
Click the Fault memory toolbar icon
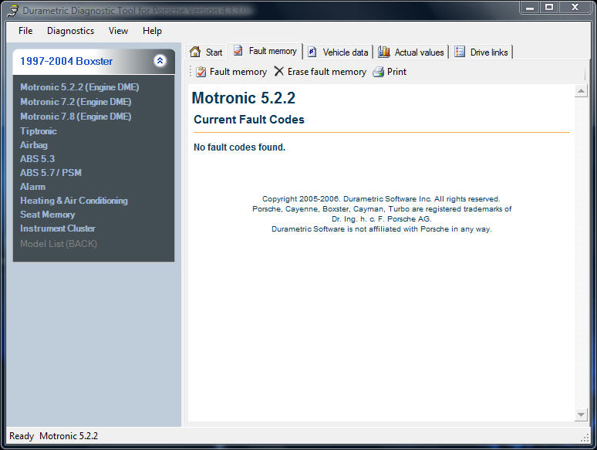coord(201,72)
